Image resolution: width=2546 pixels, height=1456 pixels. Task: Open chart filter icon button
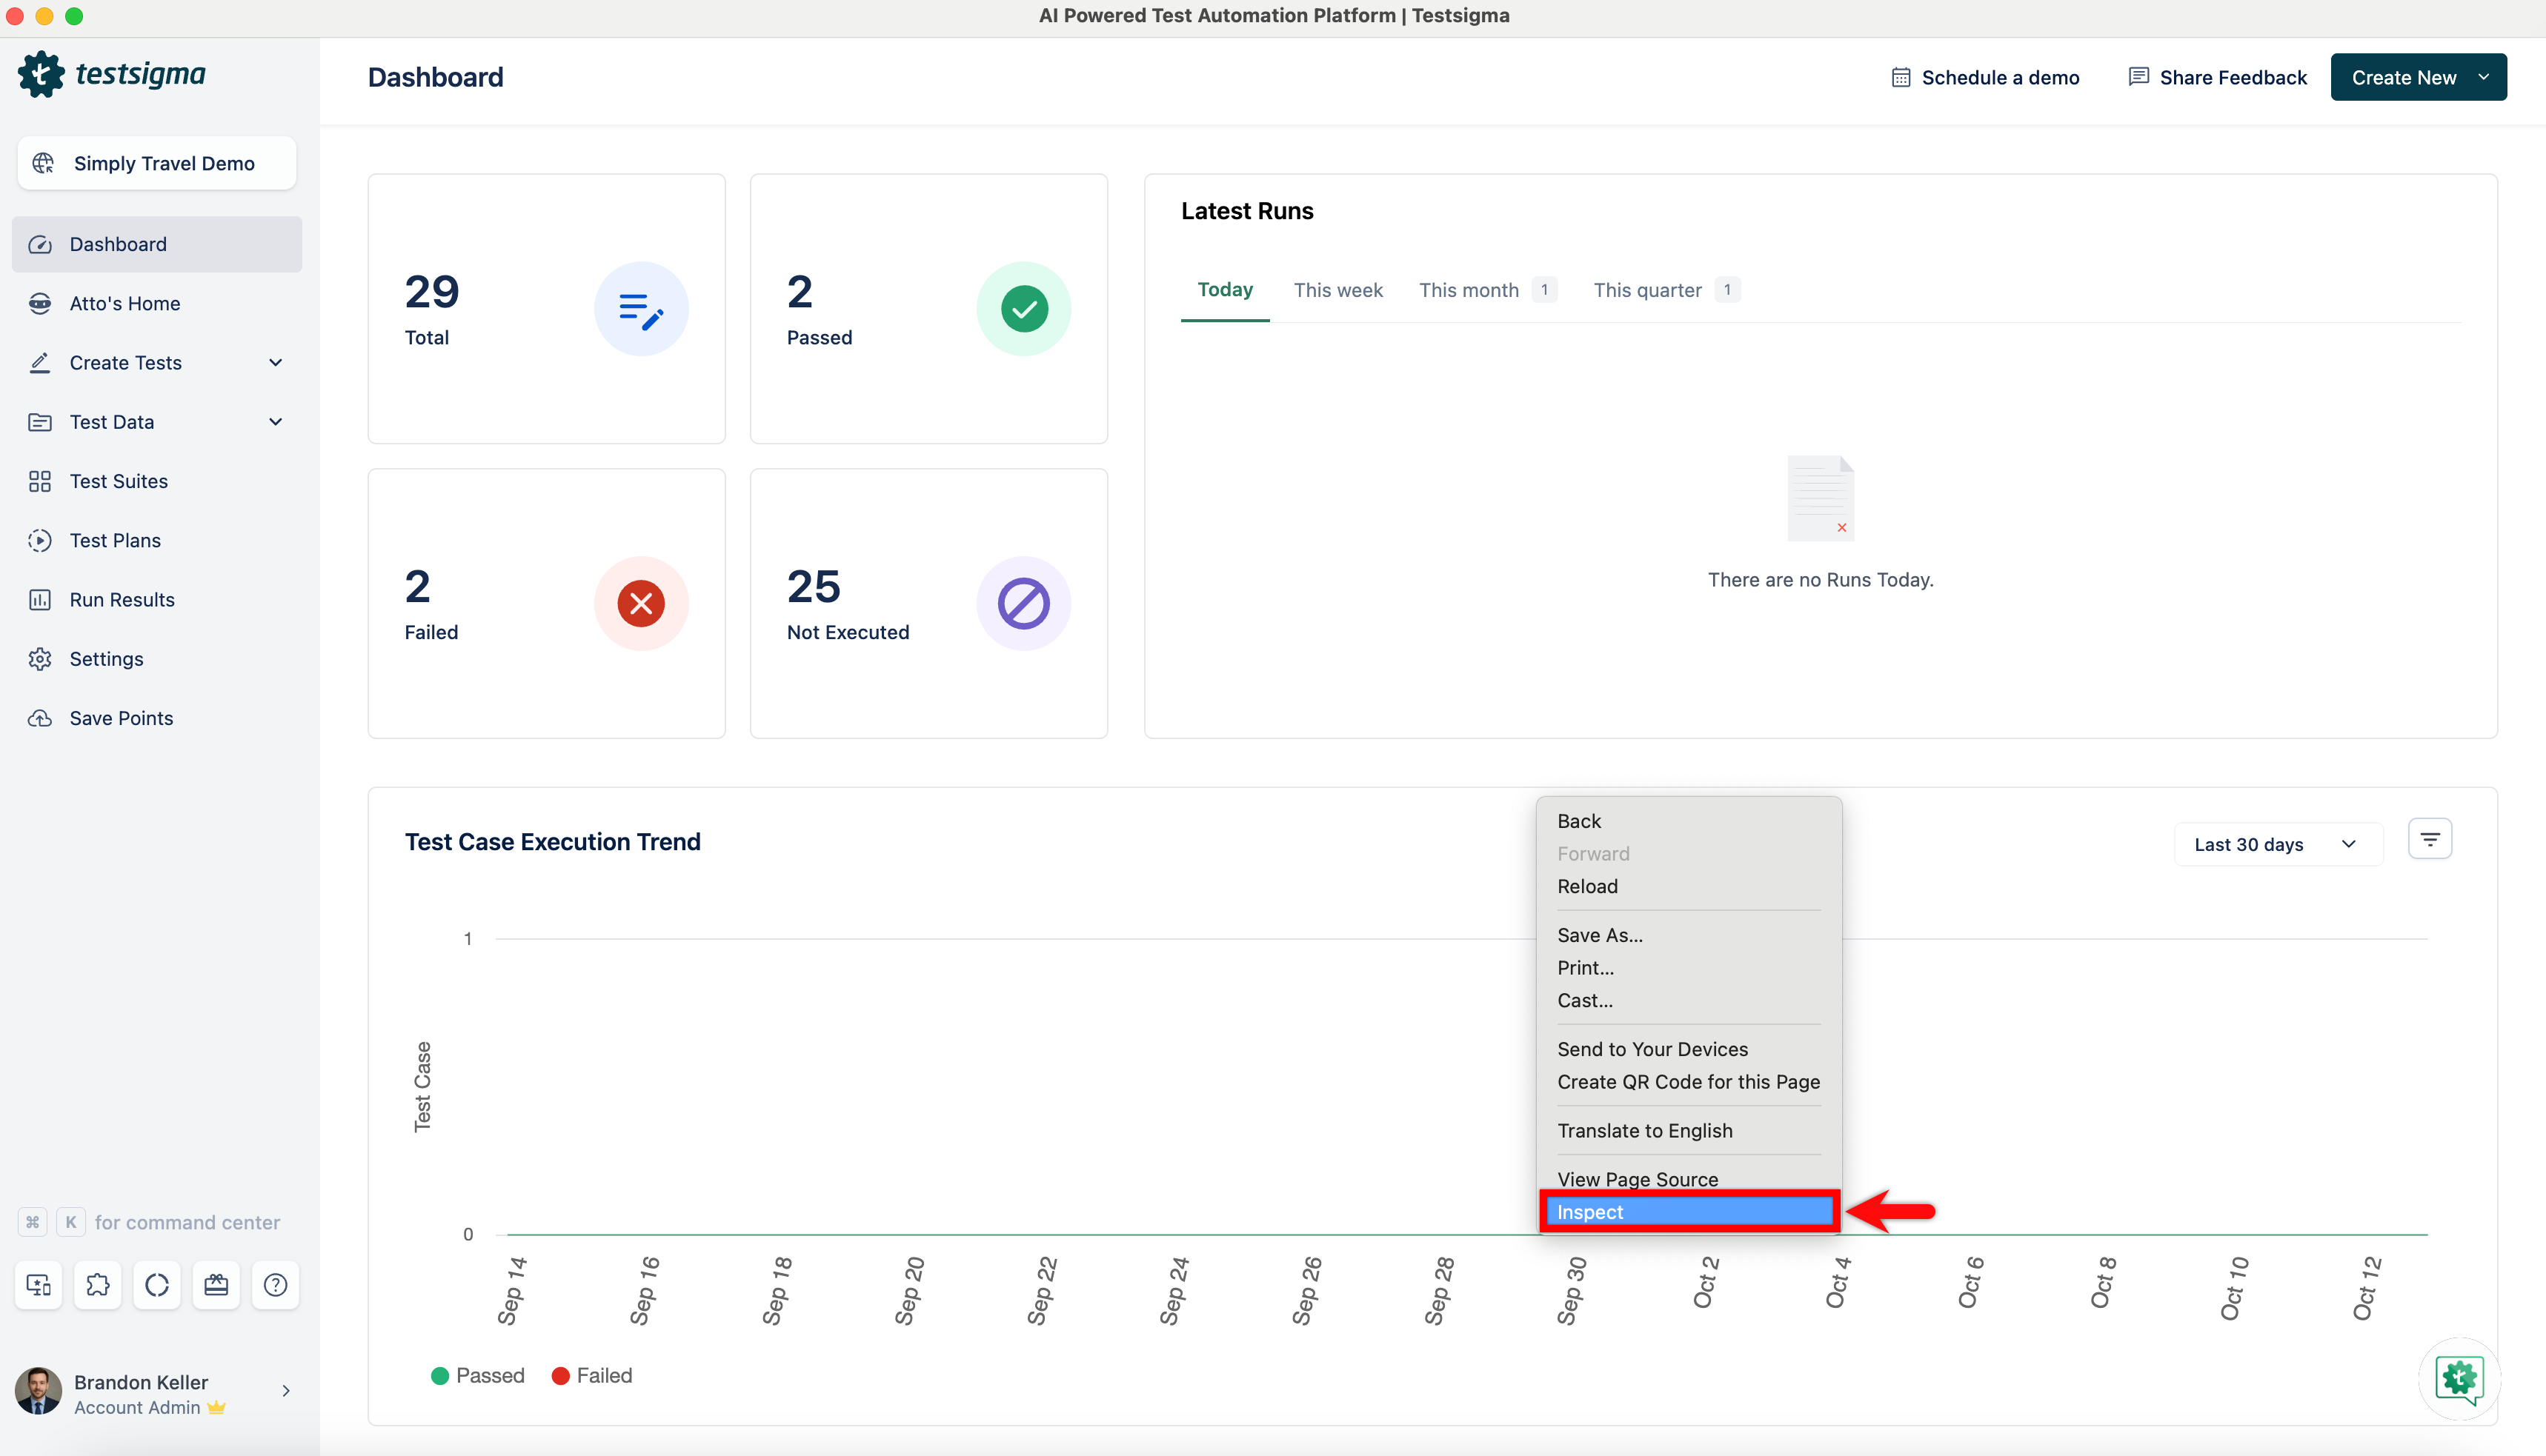2429,839
